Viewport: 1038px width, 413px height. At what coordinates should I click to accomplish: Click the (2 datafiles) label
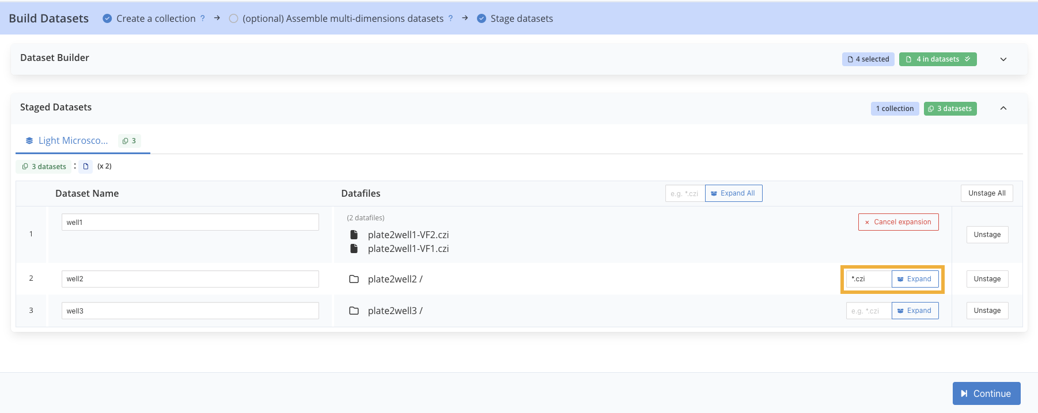tap(365, 218)
